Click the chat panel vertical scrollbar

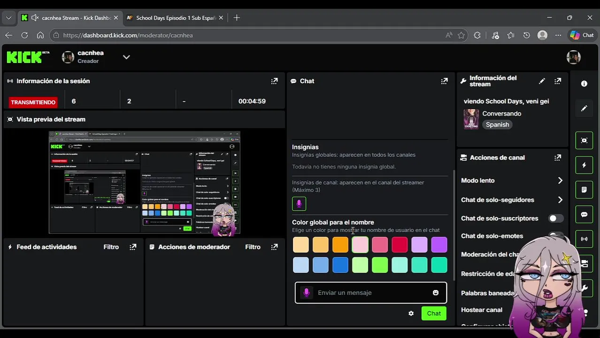pos(454,225)
